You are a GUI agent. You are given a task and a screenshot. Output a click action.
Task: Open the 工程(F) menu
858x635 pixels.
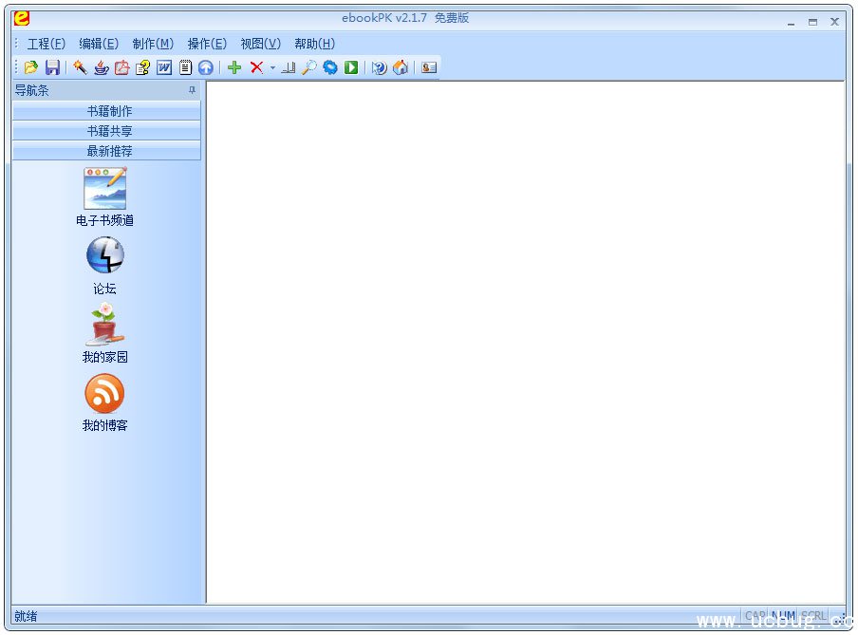pyautogui.click(x=46, y=44)
